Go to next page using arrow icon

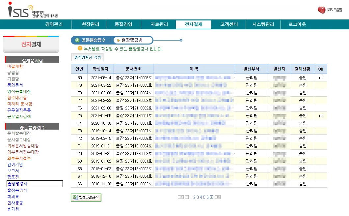pyautogui.click(x=211, y=197)
